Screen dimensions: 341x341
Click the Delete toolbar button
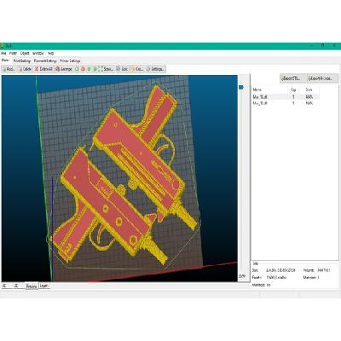(x=25, y=69)
